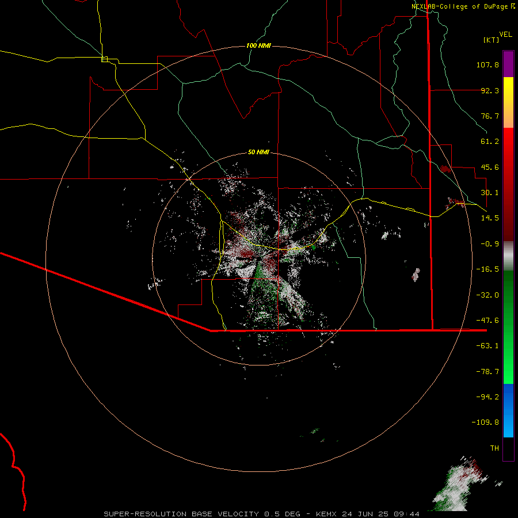Click the purple segment of velocity color bar
Viewport: 518px width, 518px height.
click(x=508, y=64)
